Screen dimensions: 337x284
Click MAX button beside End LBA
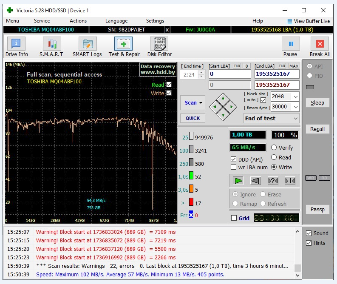coord(294,66)
